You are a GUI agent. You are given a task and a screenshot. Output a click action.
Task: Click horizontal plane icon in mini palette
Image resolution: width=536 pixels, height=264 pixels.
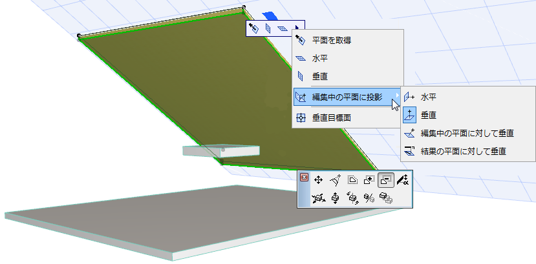[x=283, y=28]
